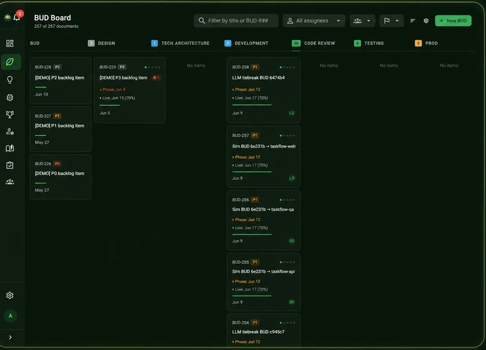Select the TESTING column header
The height and width of the screenshot is (350, 486).
pyautogui.click(x=374, y=43)
